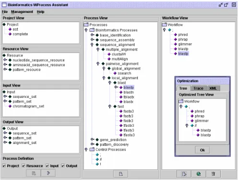The width and height of the screenshot is (239, 180).
Task: Select multiAlign in Process View
Action: pos(119,59)
